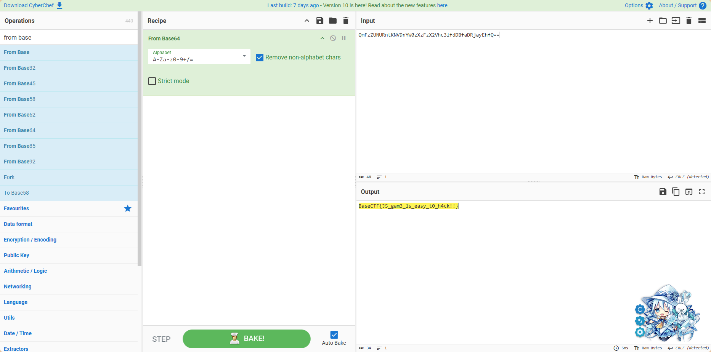The image size is (711, 352).
Task: Copy output to clipboard
Action: 676,192
